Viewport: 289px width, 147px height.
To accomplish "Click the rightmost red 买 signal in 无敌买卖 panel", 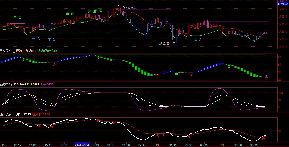I will [266, 77].
